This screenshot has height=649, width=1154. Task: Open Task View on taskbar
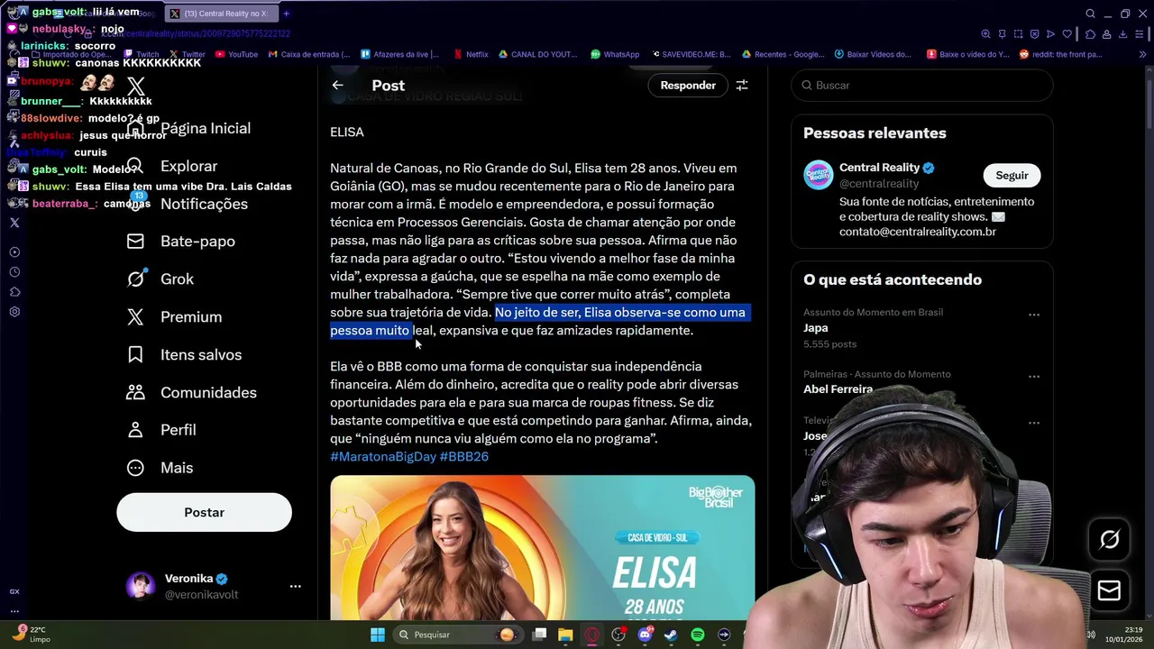point(539,635)
